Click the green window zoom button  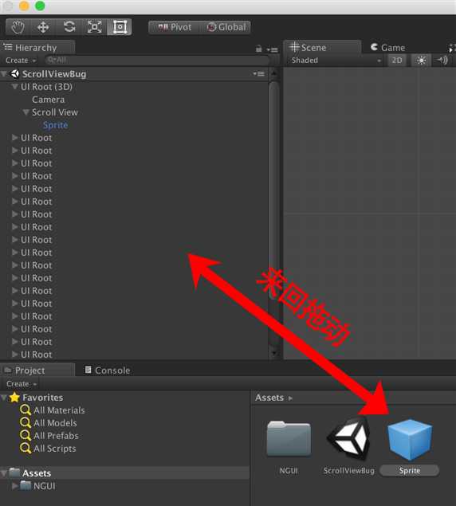pyautogui.click(x=40, y=6)
